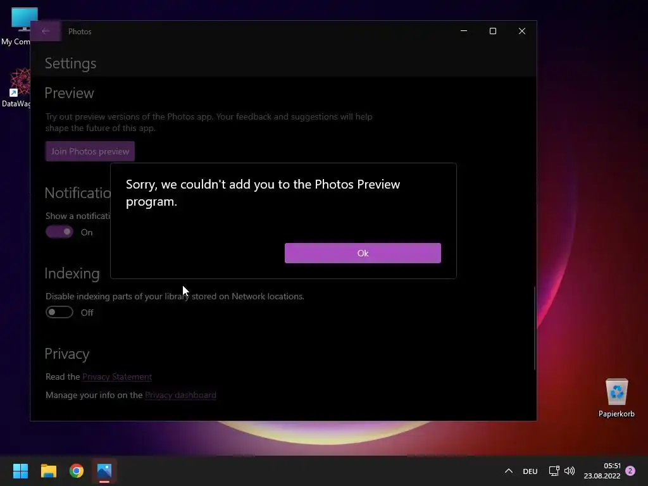
Task: Close the Photos window
Action: click(522, 31)
